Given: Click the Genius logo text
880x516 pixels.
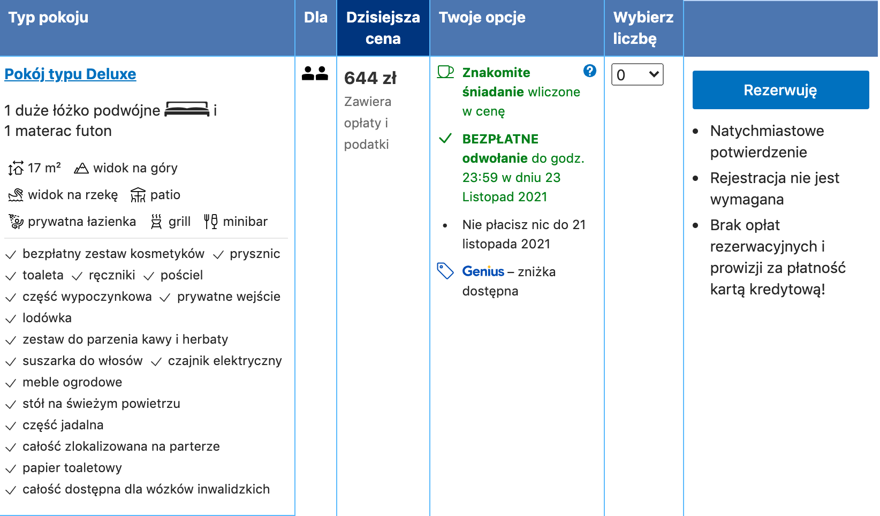Looking at the screenshot, I should pos(483,271).
